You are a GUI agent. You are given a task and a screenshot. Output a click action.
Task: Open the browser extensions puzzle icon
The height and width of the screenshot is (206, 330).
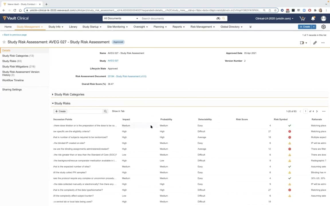315,10
